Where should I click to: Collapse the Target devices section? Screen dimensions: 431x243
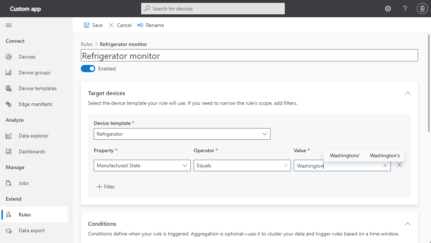click(408, 93)
